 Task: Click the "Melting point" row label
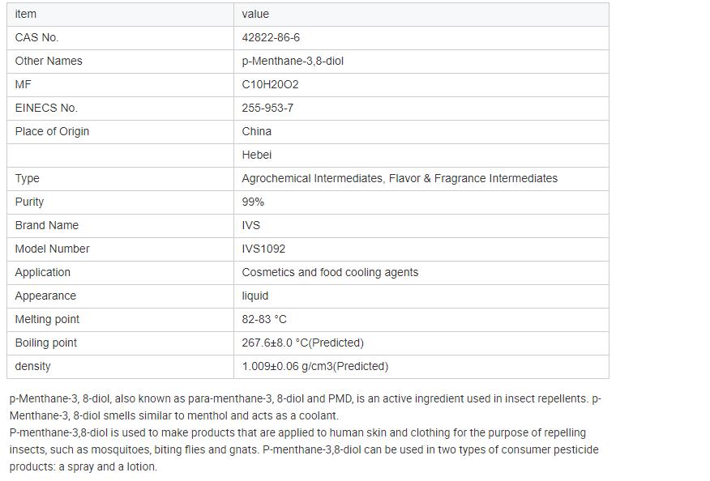click(47, 319)
